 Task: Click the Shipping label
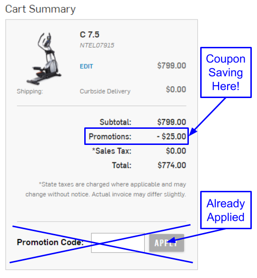click(x=30, y=91)
